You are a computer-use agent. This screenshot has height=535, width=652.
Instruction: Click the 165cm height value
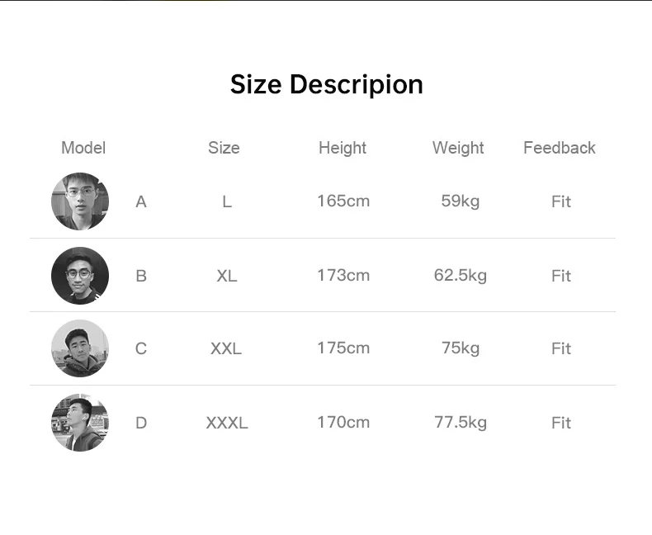coord(343,201)
